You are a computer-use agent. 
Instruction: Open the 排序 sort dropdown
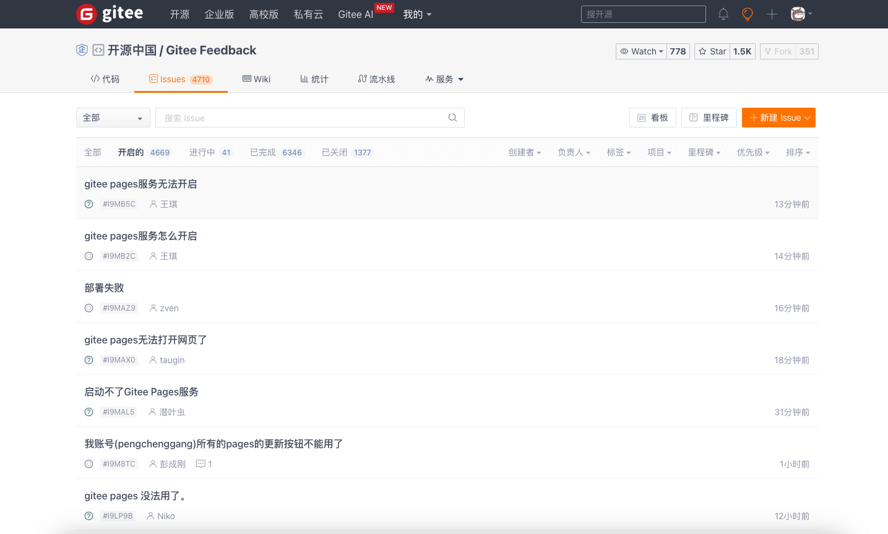click(x=798, y=152)
